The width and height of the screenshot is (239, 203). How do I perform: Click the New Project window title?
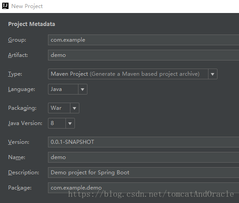pyautogui.click(x=27, y=6)
